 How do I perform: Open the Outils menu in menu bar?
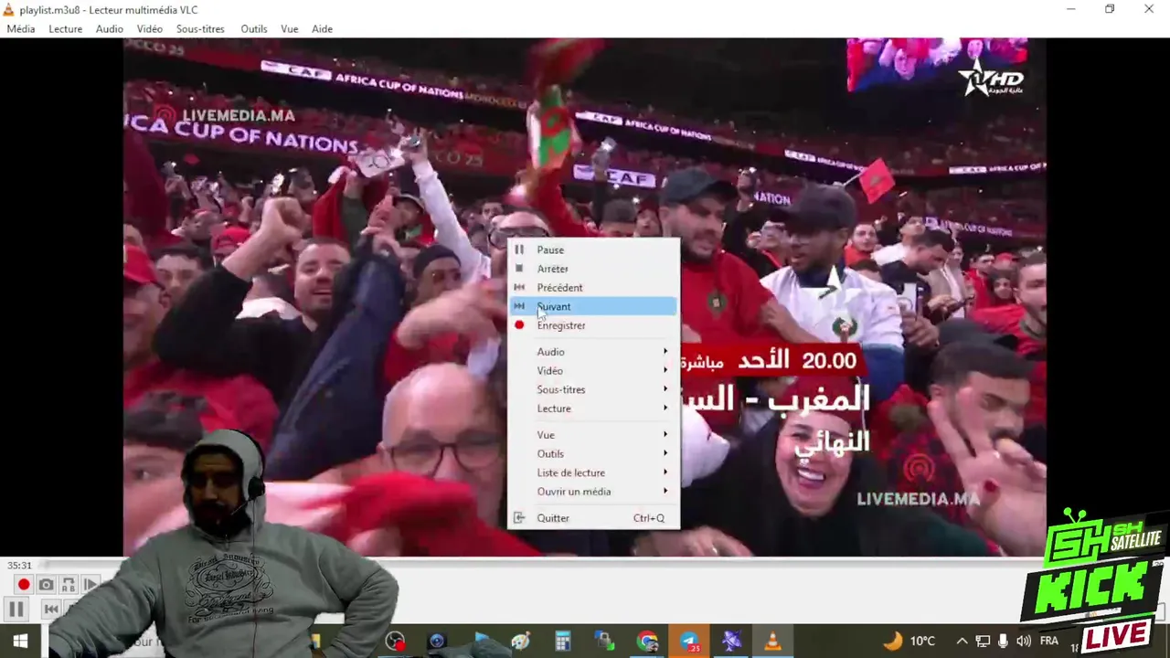click(254, 28)
